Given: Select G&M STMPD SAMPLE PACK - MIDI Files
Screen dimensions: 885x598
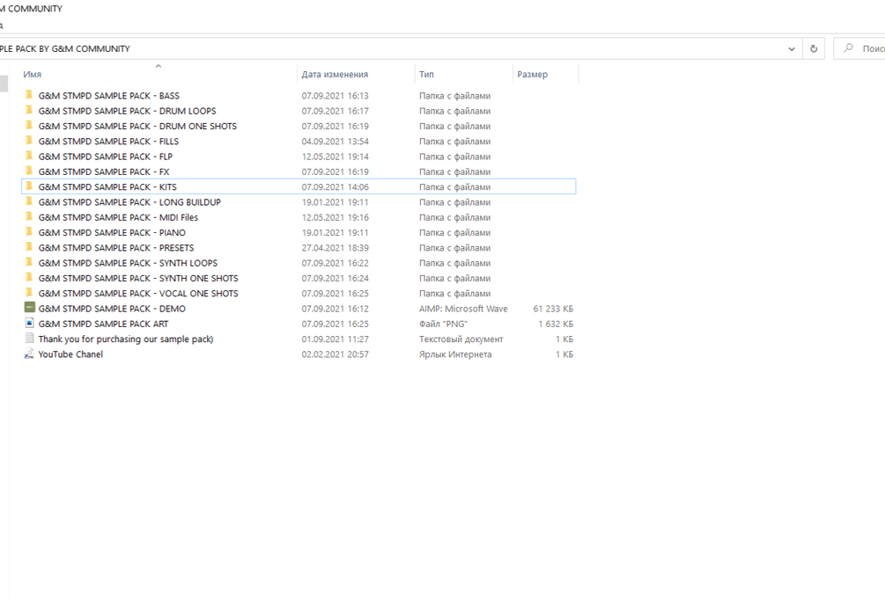Looking at the screenshot, I should click(x=118, y=217).
